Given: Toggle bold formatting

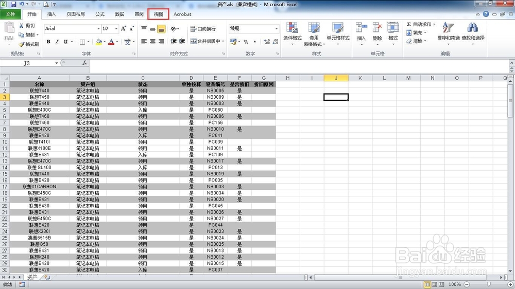Looking at the screenshot, I should tap(48, 42).
